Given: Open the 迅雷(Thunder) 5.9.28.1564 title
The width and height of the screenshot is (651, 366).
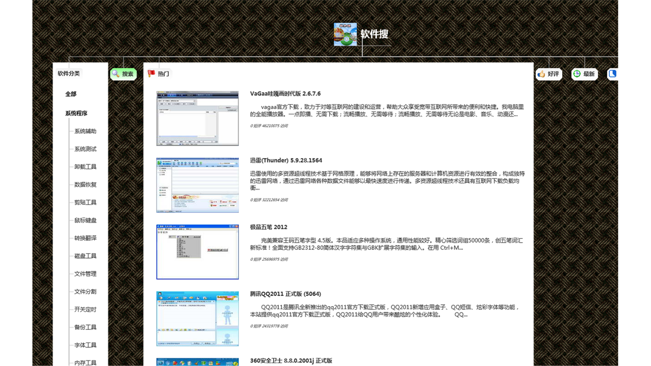Looking at the screenshot, I should 286,160.
